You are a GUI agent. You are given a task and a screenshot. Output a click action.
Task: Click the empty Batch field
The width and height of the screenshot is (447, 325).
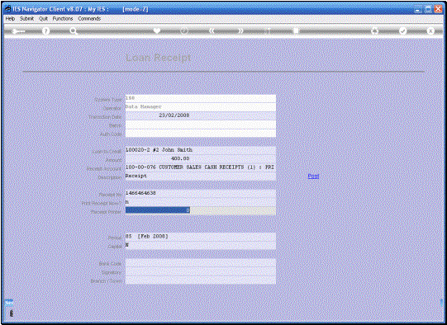pos(201,125)
